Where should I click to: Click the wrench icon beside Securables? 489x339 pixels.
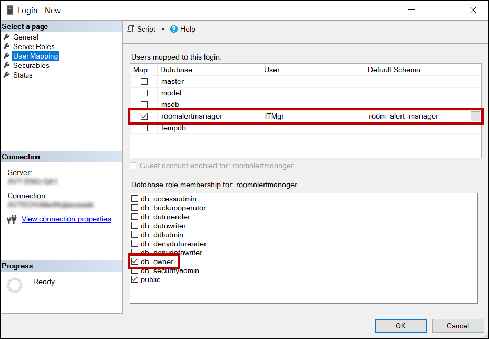tap(7, 65)
